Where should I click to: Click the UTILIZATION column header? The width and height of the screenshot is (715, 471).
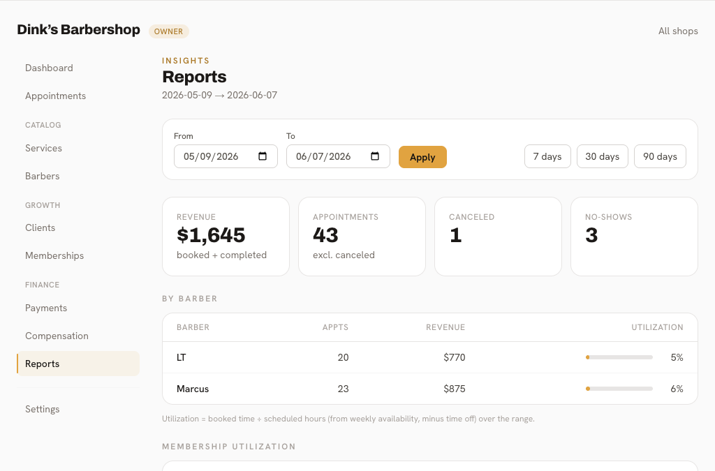coord(657,327)
